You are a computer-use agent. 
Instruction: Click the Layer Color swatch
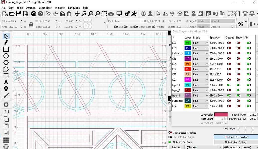coord(221,115)
